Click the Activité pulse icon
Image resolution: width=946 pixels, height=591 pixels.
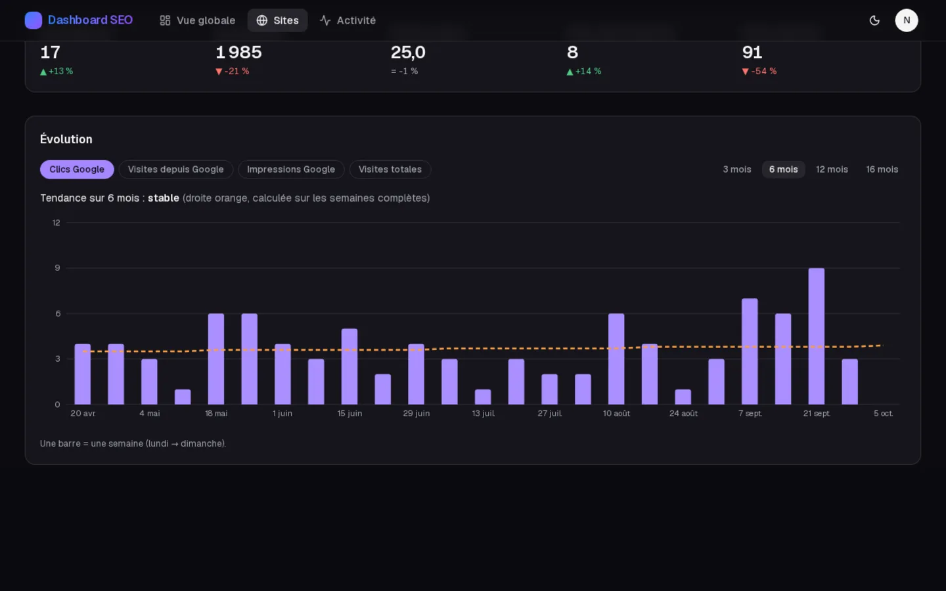[325, 20]
